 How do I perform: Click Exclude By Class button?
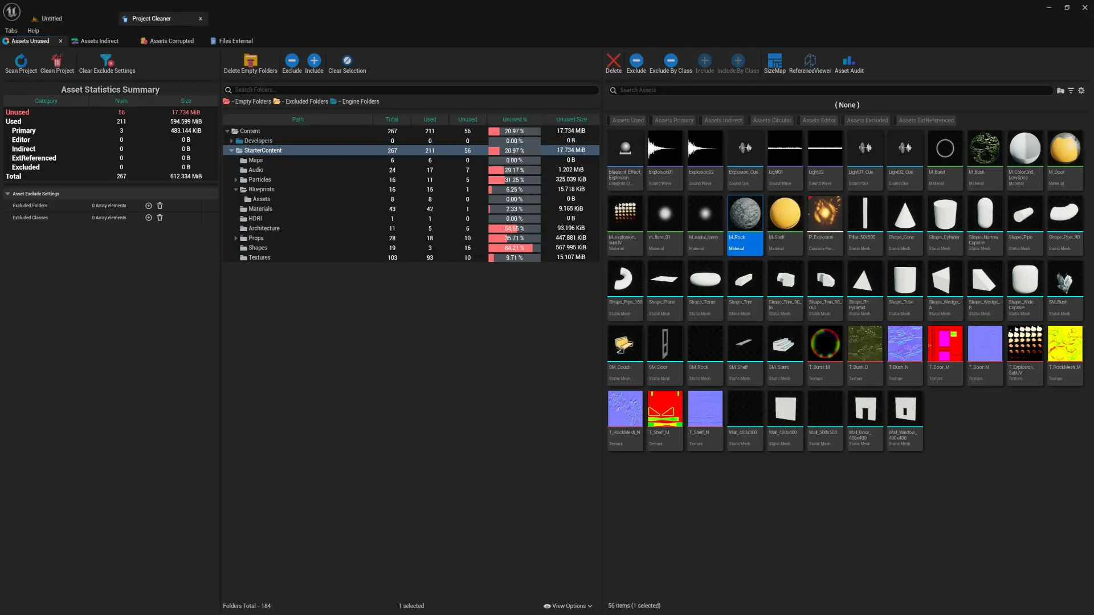671,61
